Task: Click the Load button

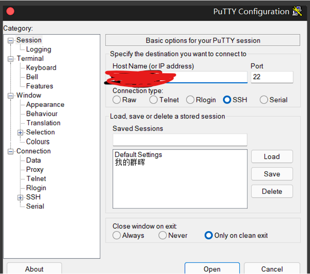Action: (x=272, y=156)
